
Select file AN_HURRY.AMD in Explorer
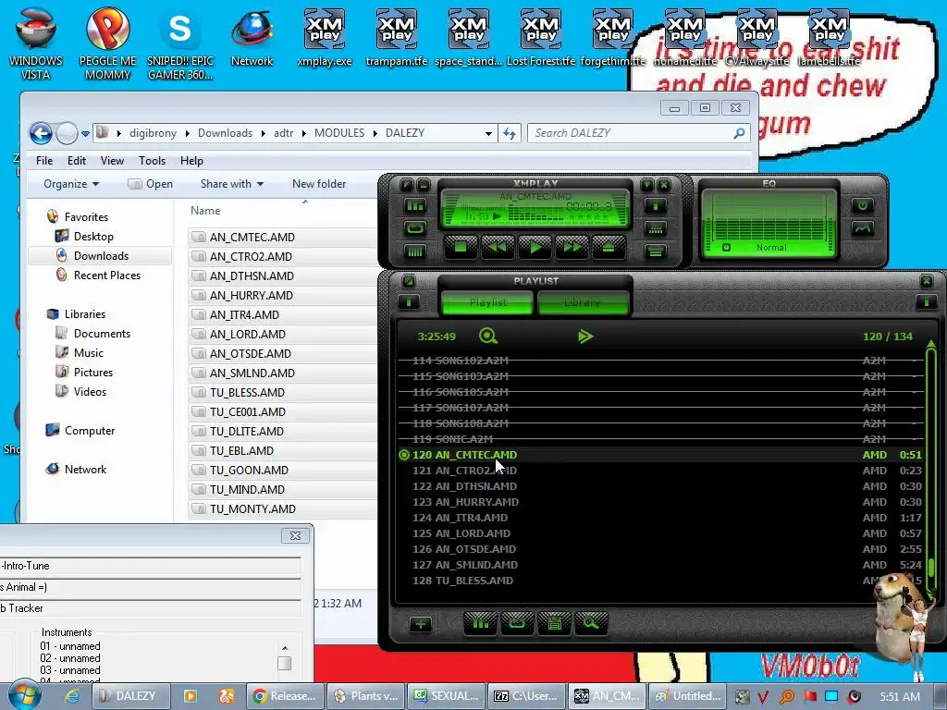tap(252, 295)
